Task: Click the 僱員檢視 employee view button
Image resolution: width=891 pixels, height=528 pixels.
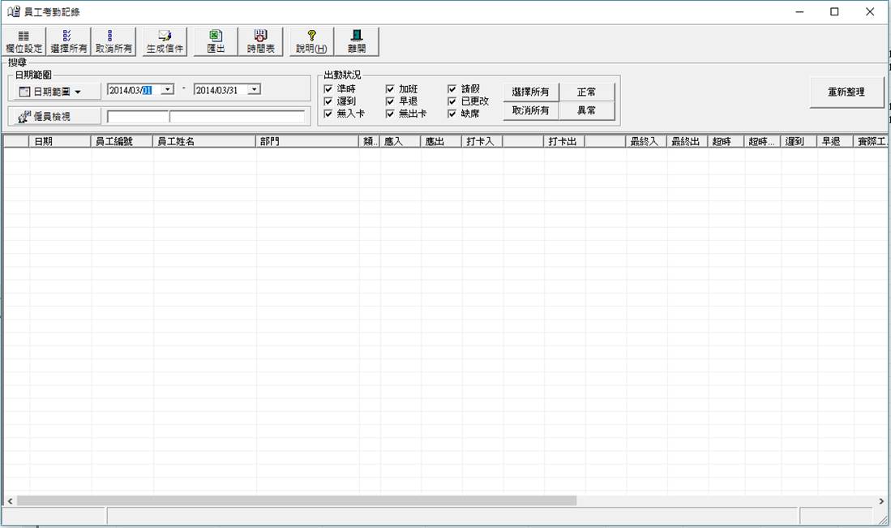Action: click(x=55, y=117)
